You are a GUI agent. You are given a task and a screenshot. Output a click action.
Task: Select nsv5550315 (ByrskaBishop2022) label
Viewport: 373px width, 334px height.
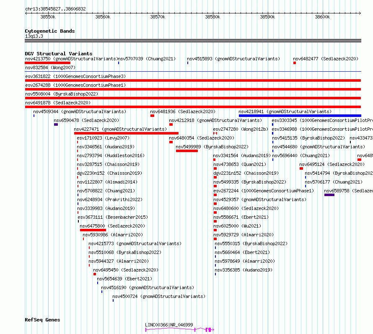(x=251, y=243)
